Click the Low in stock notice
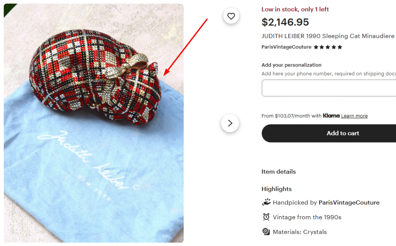The height and width of the screenshot is (246, 396). point(295,9)
